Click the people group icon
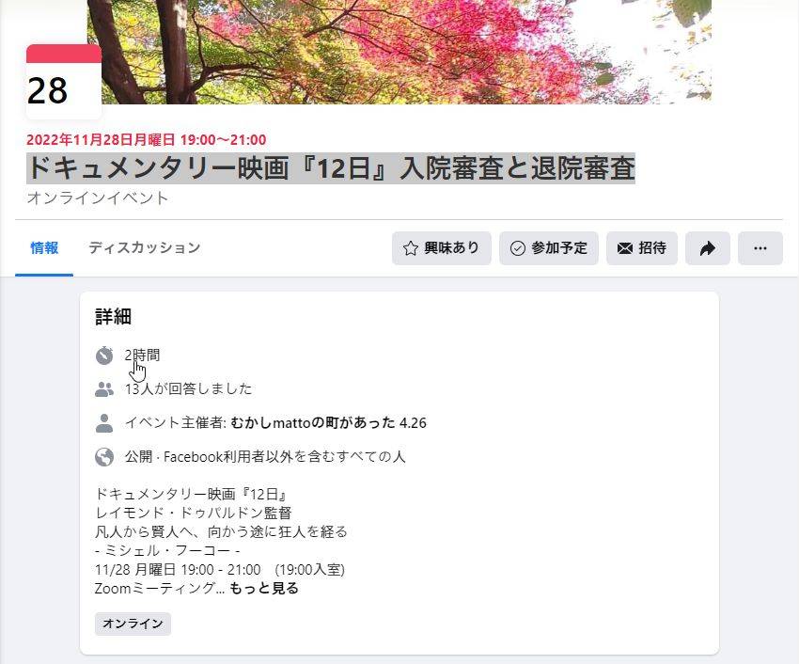 point(104,389)
